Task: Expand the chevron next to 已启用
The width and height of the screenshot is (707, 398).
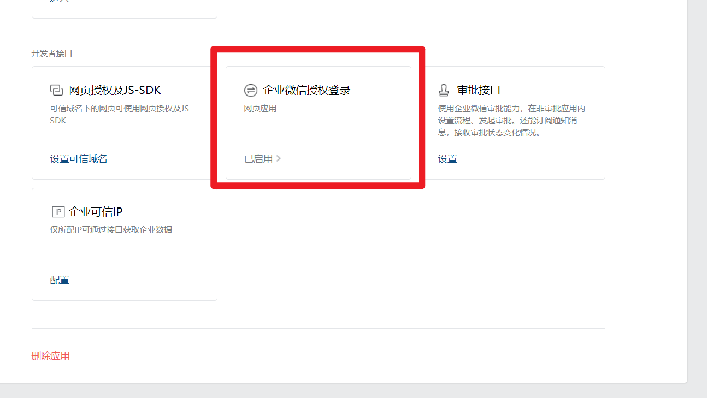Action: click(x=279, y=158)
